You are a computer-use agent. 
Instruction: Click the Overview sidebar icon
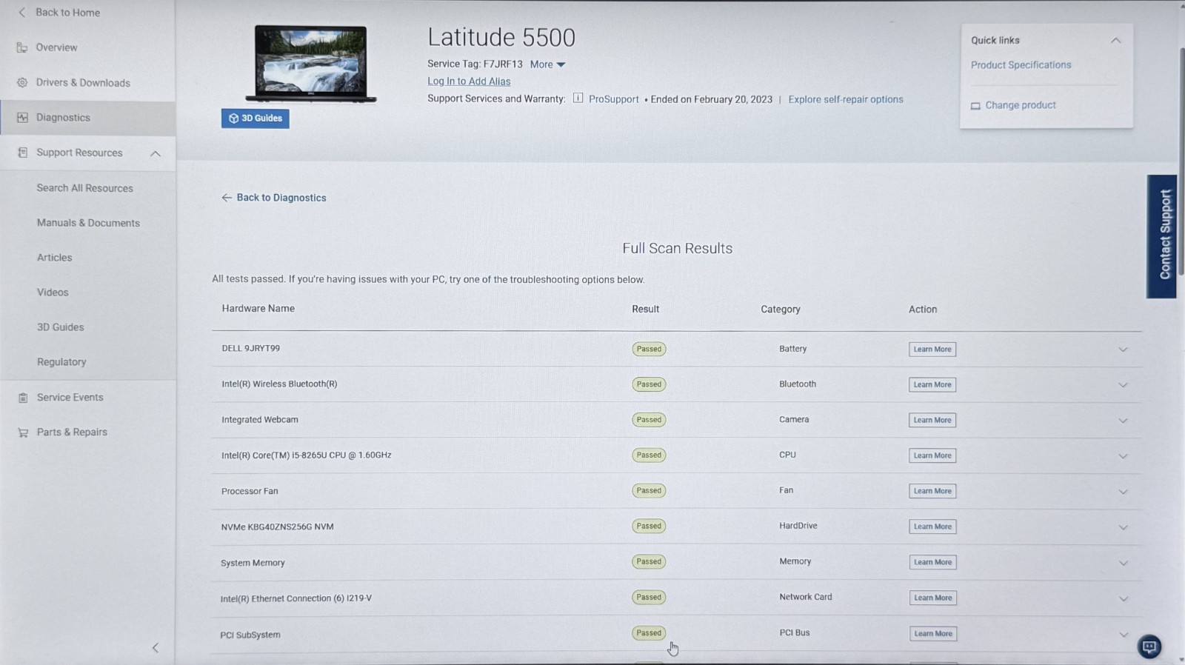22,47
